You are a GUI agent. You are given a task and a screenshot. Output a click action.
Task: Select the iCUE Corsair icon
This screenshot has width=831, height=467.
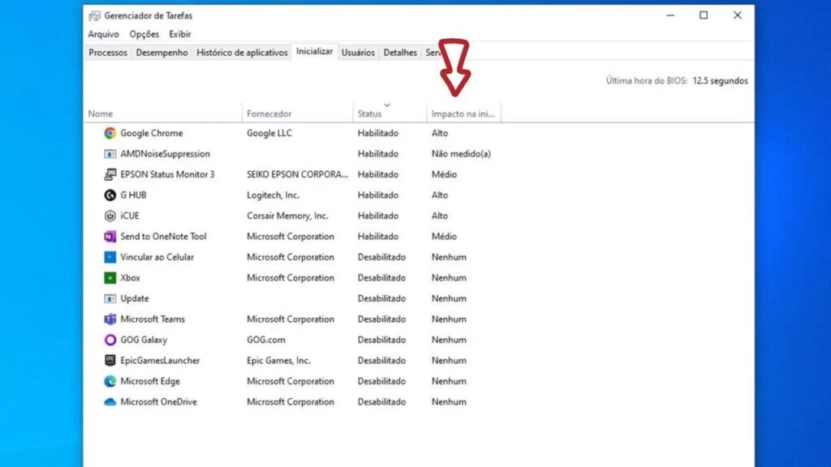tap(110, 216)
